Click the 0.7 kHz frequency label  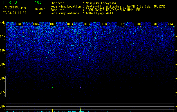click(2, 92)
